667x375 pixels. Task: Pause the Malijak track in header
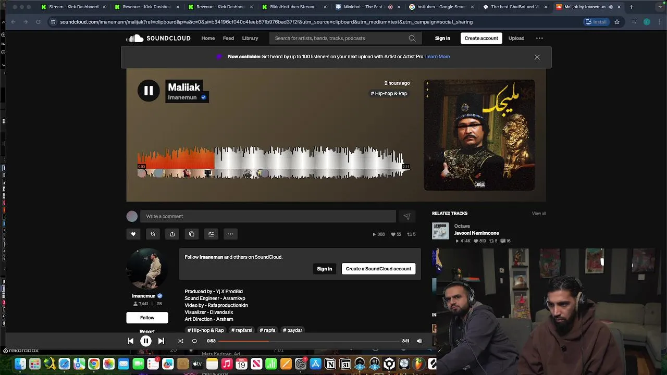click(x=149, y=91)
